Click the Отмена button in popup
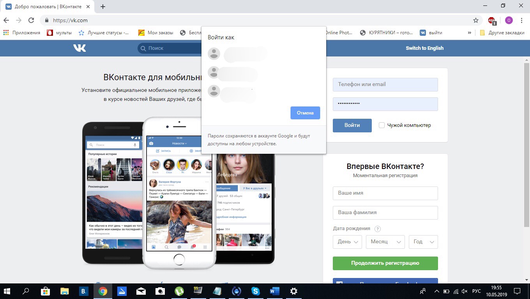 305,113
